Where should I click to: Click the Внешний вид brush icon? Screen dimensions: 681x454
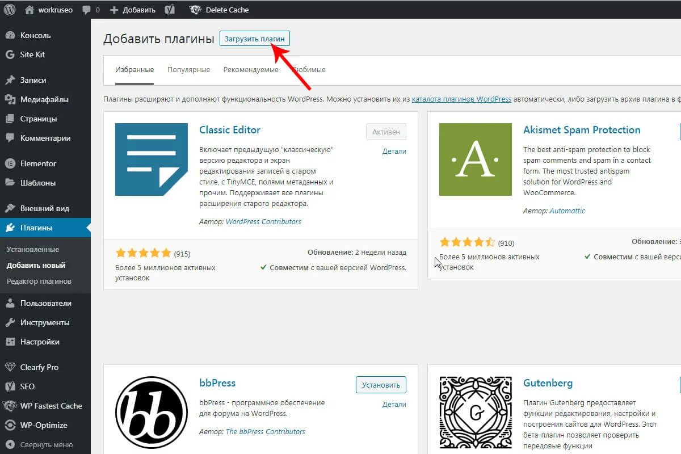click(x=10, y=208)
